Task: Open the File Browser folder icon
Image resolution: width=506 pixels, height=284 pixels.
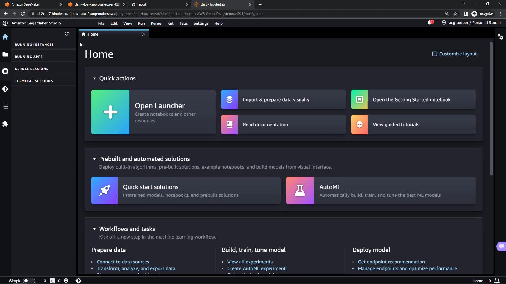Action: pyautogui.click(x=5, y=54)
